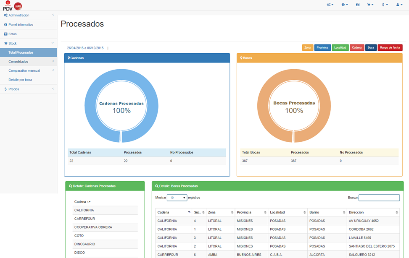Click the Bocas Procesadas donut chart

(x=294, y=106)
